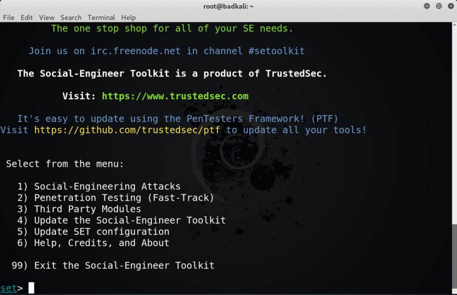Click the scrollbar down arrow
This screenshot has height=295, width=457.
[x=454, y=291]
